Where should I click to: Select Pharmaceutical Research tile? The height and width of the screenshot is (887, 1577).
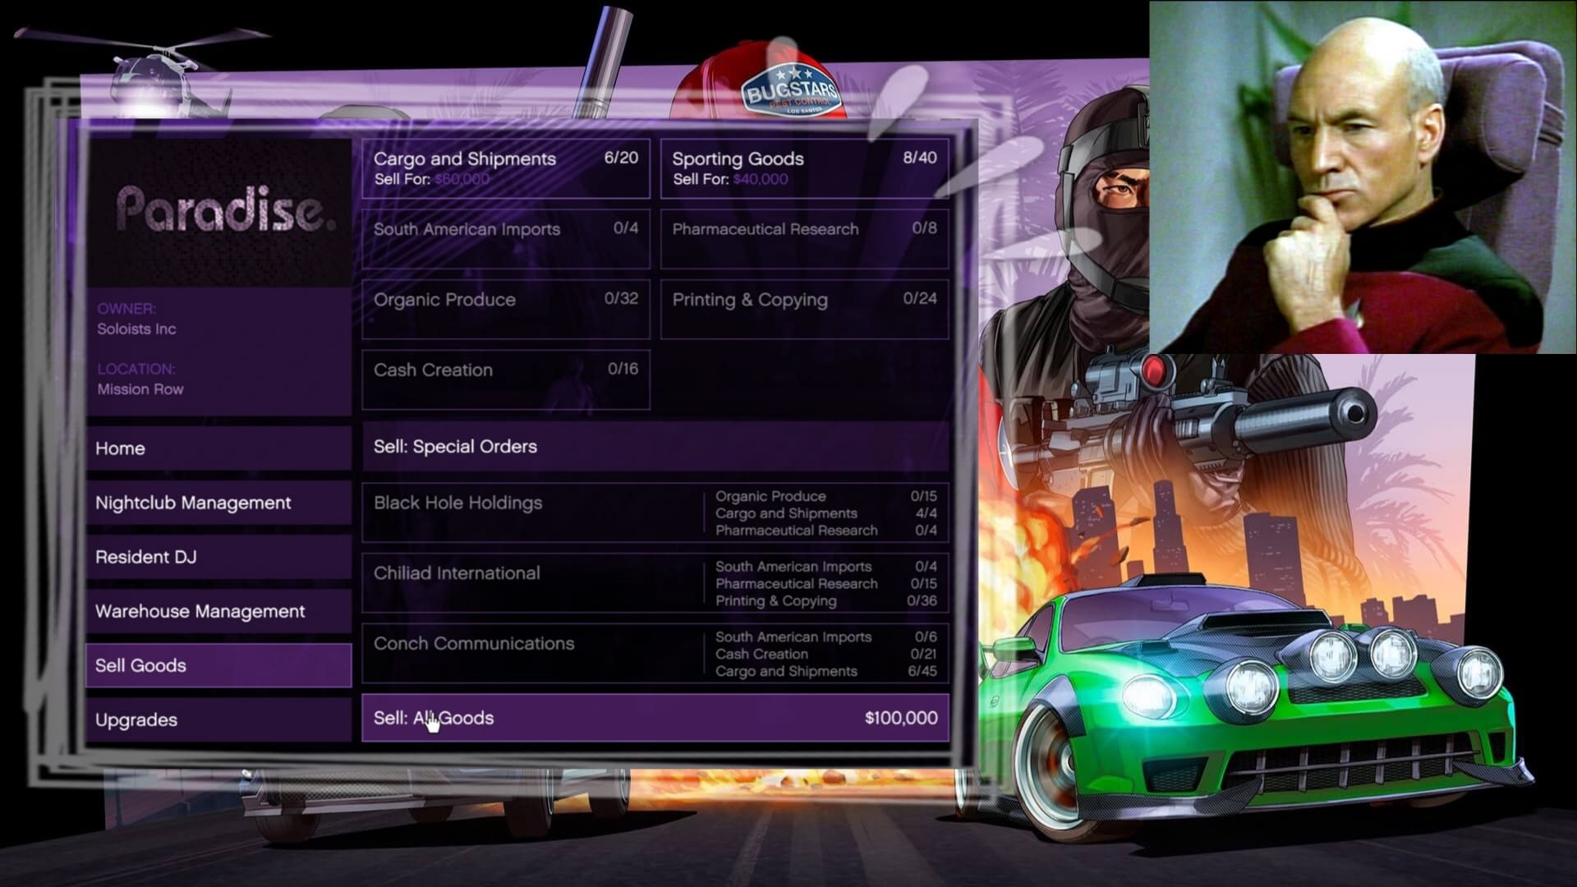point(805,239)
